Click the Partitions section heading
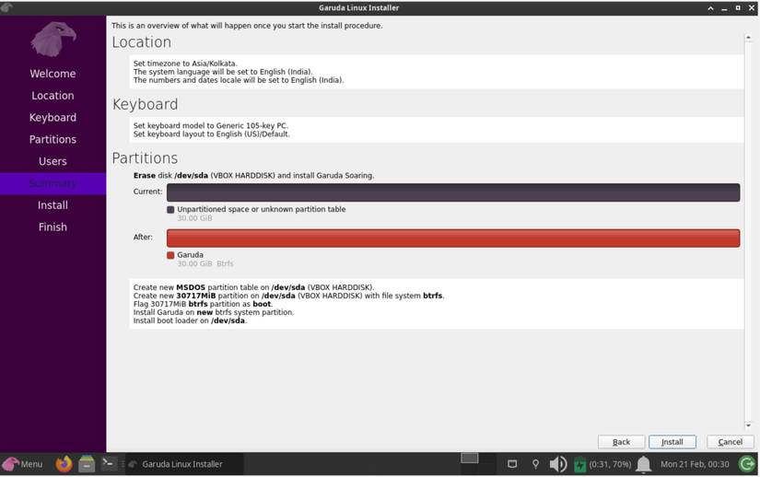 click(x=145, y=158)
